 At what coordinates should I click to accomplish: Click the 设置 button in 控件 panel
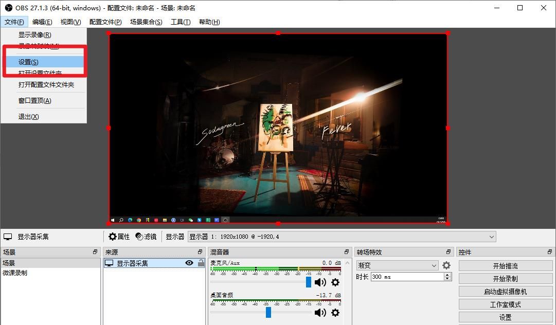(x=505, y=317)
